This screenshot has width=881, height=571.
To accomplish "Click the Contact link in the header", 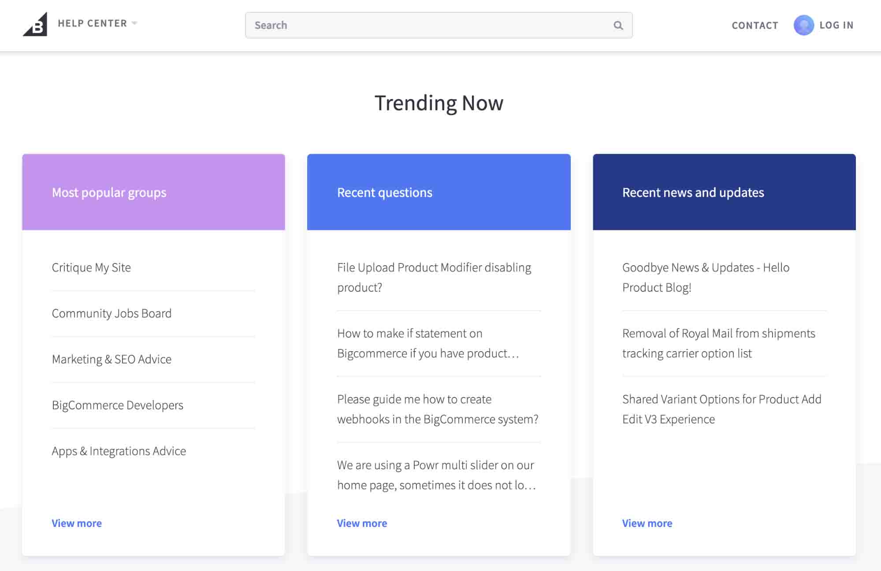I will pyautogui.click(x=755, y=25).
